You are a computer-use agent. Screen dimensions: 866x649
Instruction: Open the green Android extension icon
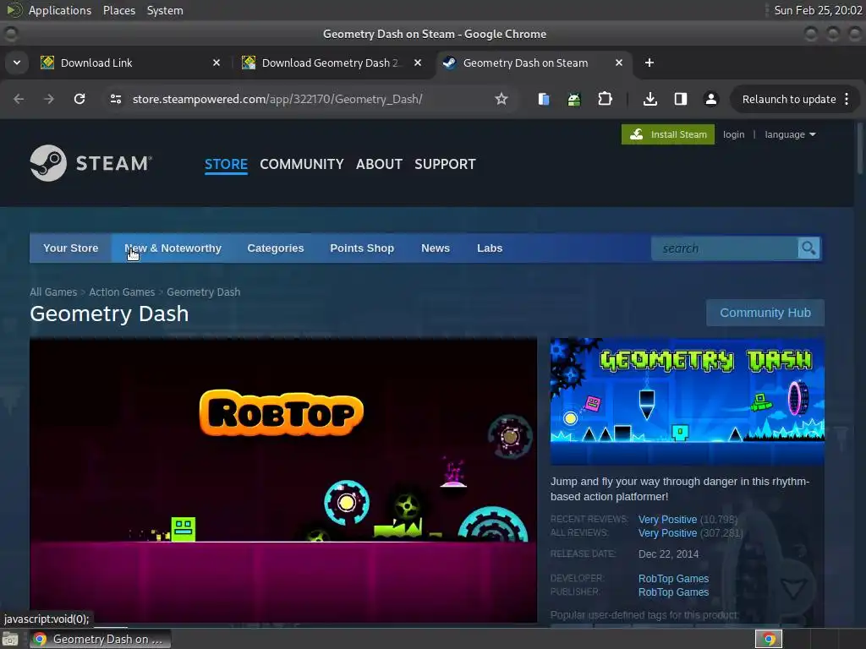[x=574, y=99]
